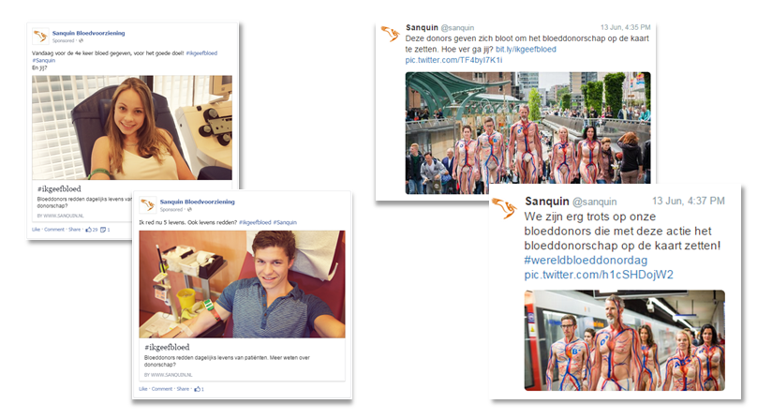Click thumbs-up count icon on second post
Image resolution: width=757 pixels, height=419 pixels.
(197, 389)
